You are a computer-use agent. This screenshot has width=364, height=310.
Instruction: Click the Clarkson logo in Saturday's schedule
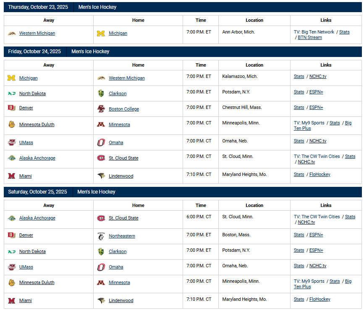(101, 251)
